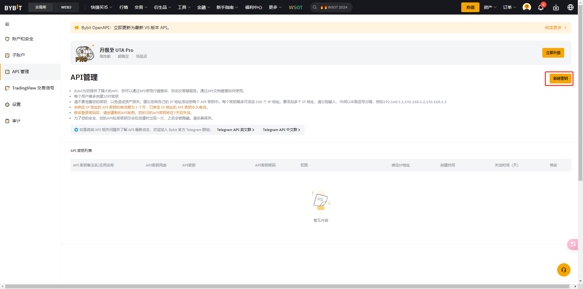Click the API 密钥备注名/应用名称 header
This screenshot has height=289, width=583.
[x=94, y=165]
